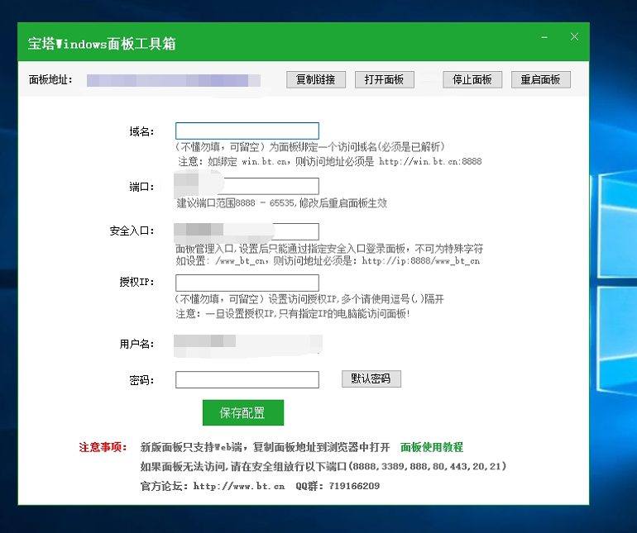Minimize the 宝塔 toolbox window
The width and height of the screenshot is (637, 533).
click(544, 37)
